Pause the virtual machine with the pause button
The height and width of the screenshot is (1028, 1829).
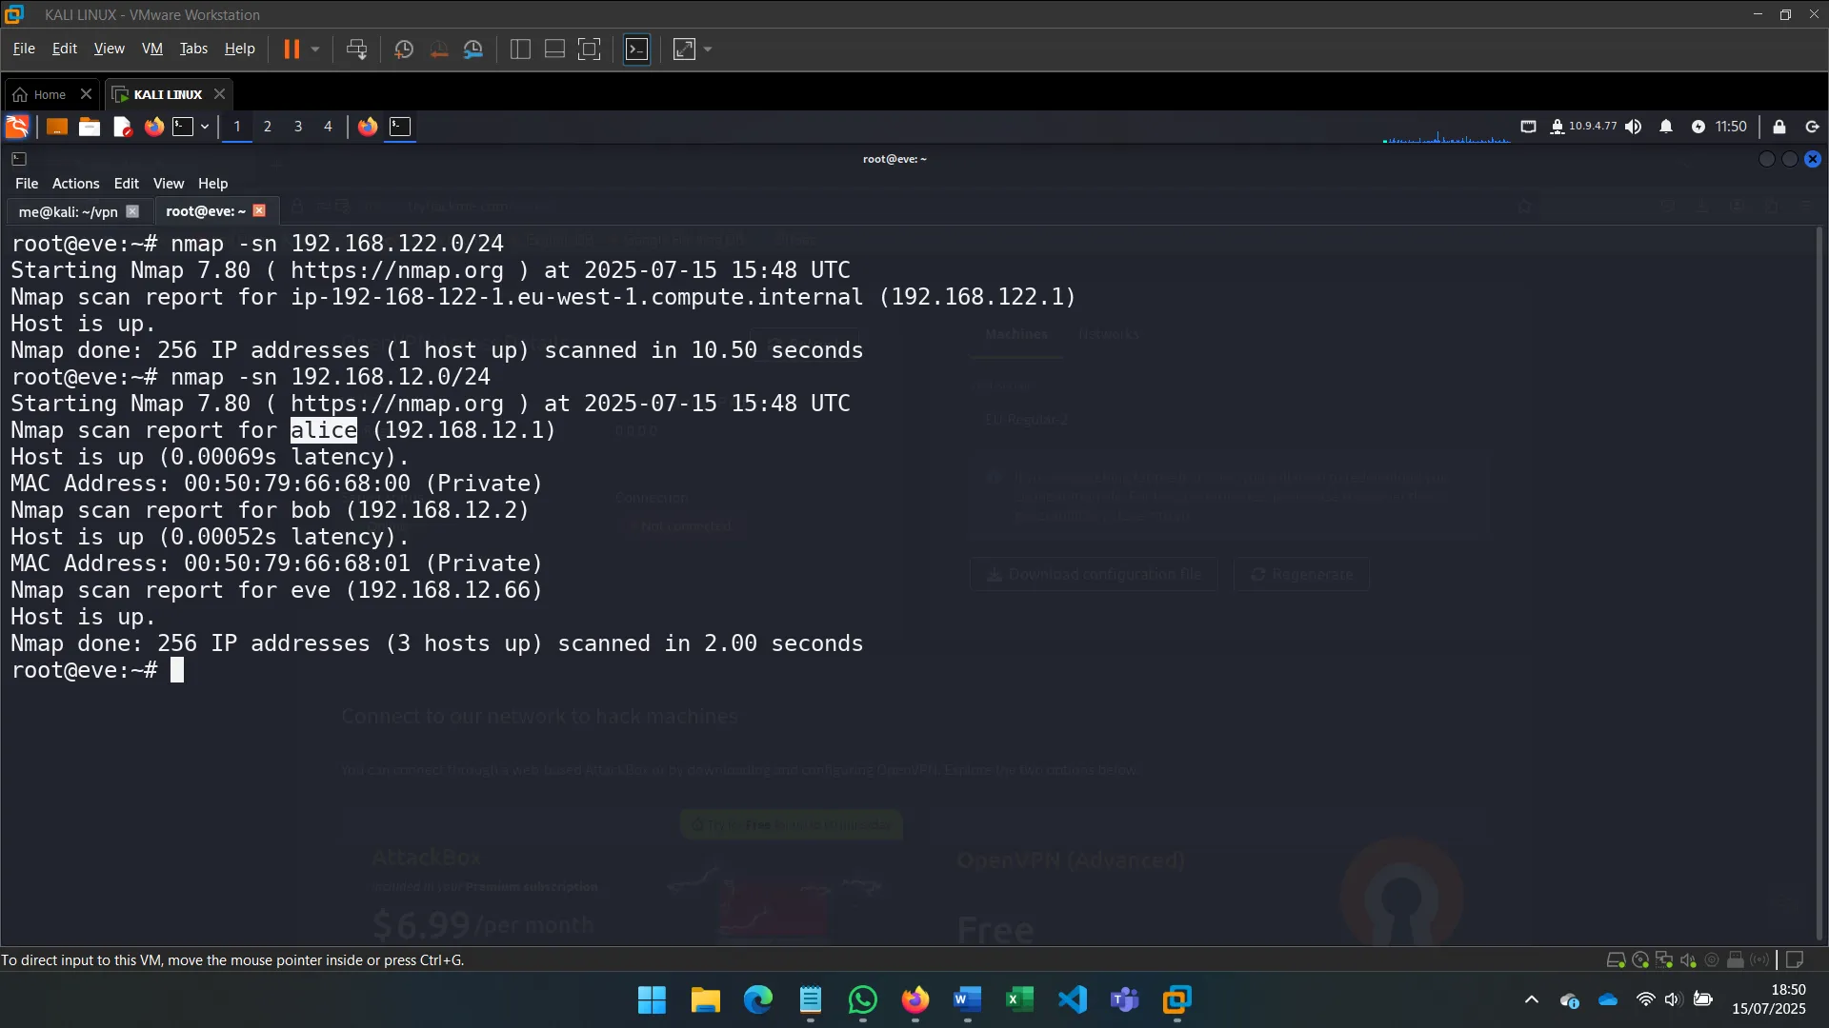pyautogui.click(x=292, y=49)
